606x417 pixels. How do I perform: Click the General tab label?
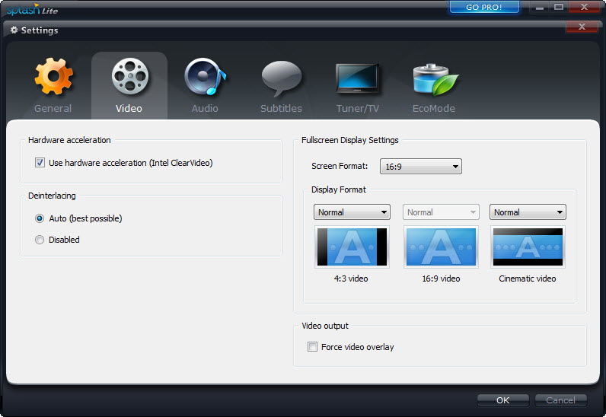(x=53, y=109)
